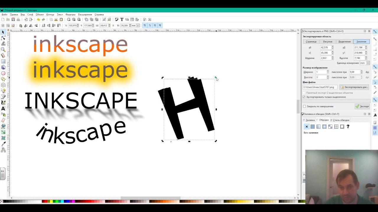The image size is (378, 212).
Task: Select the 3D Box tool
Action: coord(3,67)
